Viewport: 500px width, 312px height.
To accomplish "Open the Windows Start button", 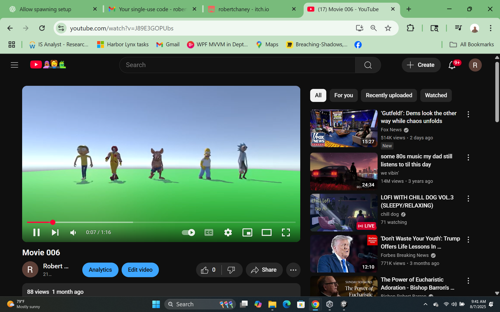I will [156, 304].
